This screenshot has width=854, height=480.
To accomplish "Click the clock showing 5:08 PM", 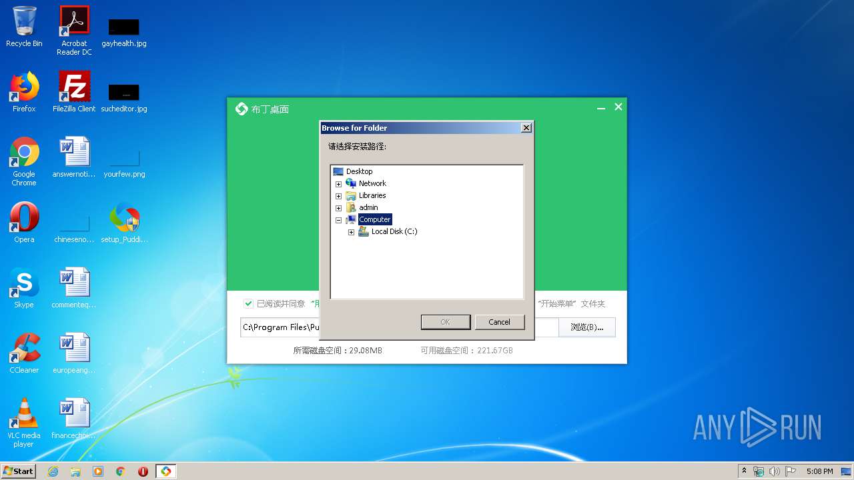I will (x=819, y=471).
